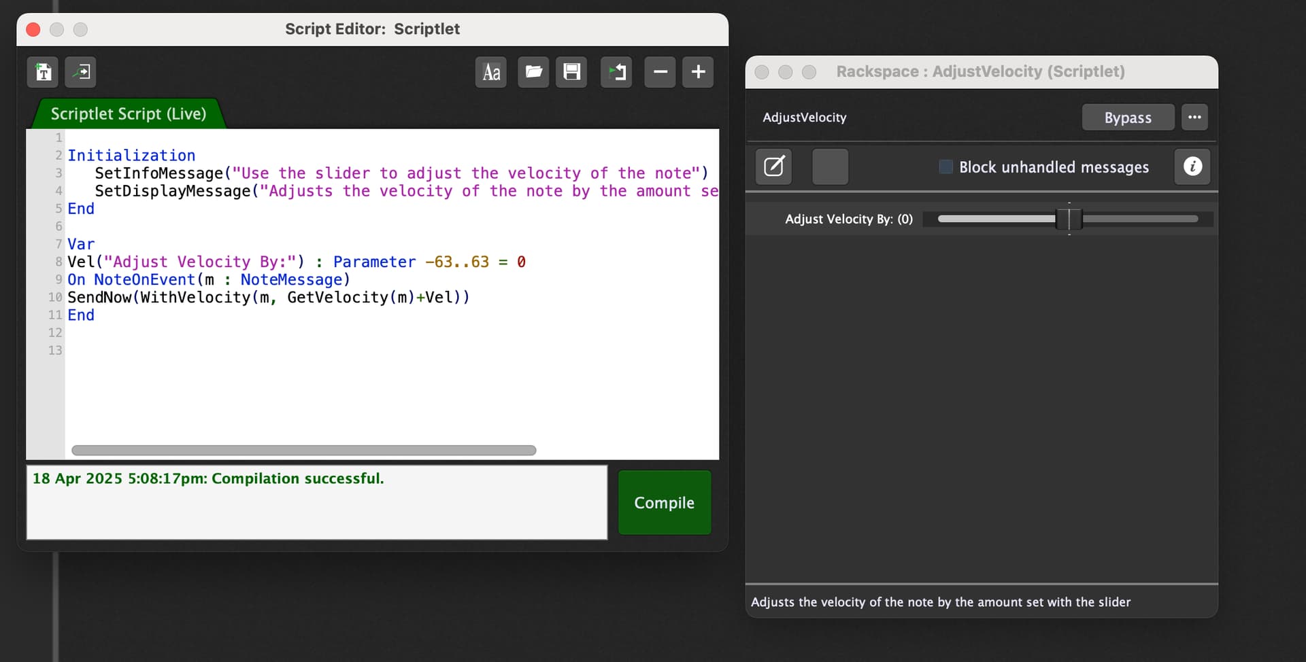Close the Script Editor window
The image size is (1306, 662).
[x=33, y=29]
